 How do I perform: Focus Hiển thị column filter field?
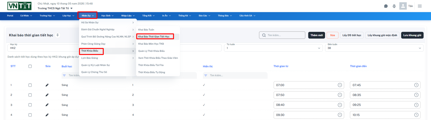235,75
